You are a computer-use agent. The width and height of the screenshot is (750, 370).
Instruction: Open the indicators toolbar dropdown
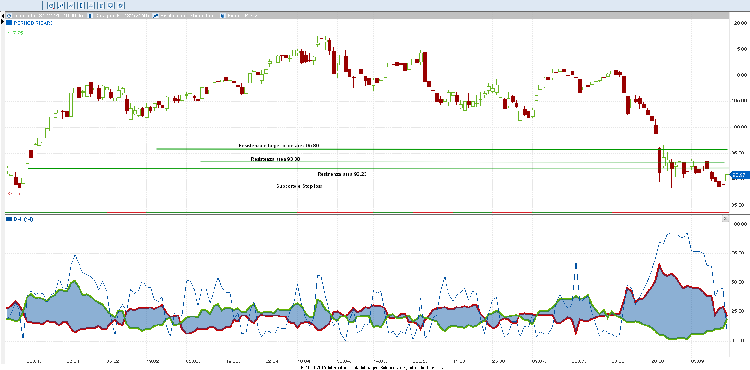[91, 6]
